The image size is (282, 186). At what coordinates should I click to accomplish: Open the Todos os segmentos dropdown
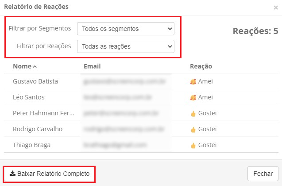pyautogui.click(x=126, y=29)
